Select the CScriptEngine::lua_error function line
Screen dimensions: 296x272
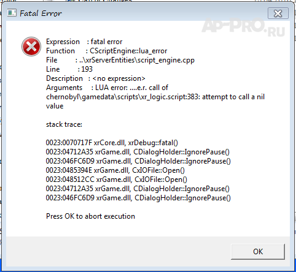pyautogui.click(x=107, y=51)
